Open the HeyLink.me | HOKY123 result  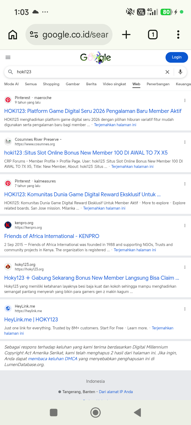click(31, 320)
